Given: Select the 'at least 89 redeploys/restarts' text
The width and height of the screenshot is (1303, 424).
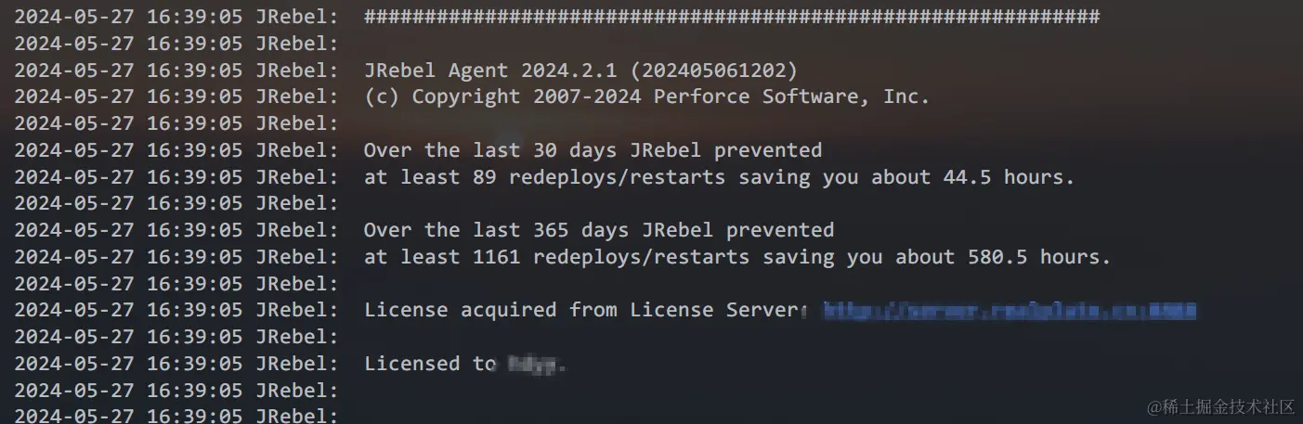Looking at the screenshot, I should 544,176.
